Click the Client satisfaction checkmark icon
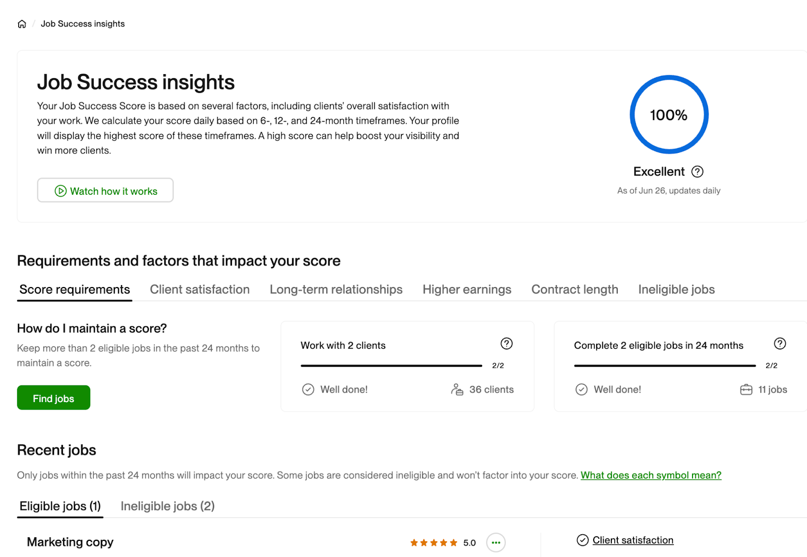 coord(583,540)
